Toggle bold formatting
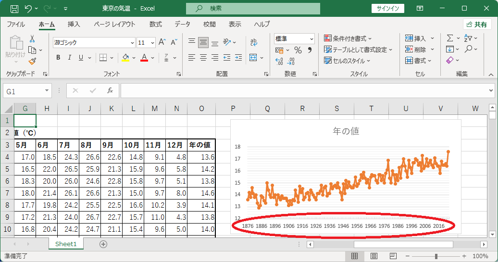 pos(58,58)
